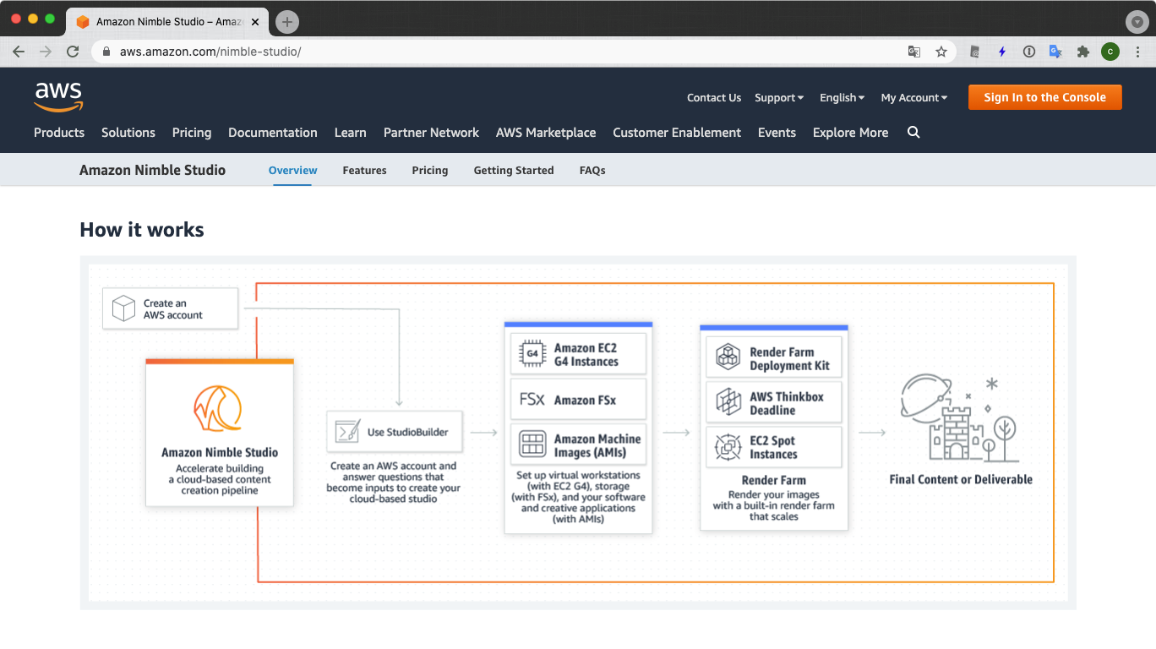The width and height of the screenshot is (1156, 649).
Task: Click the Create an AWS account cube icon
Action: click(124, 308)
